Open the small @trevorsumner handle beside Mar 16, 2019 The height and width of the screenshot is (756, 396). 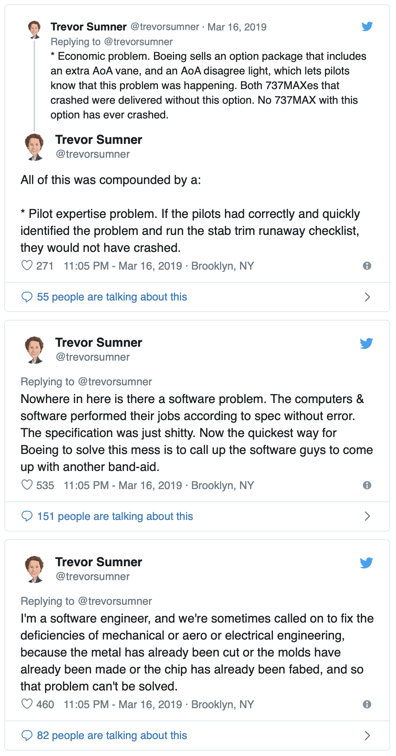point(165,27)
